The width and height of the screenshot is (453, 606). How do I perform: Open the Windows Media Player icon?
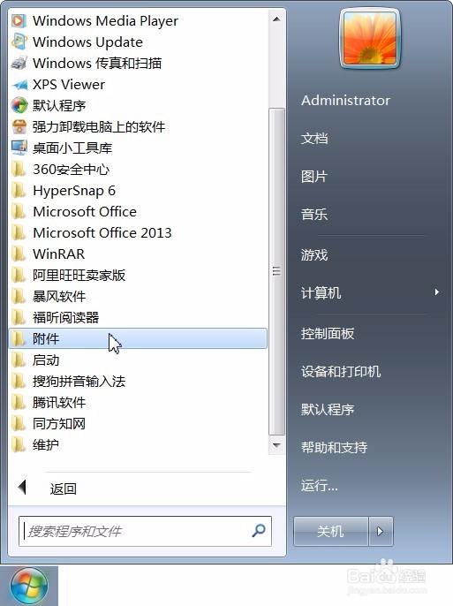[x=19, y=20]
